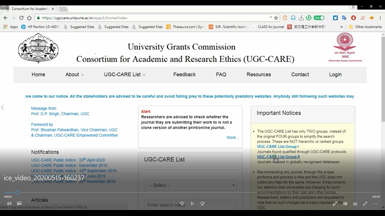Click the blue headphones extension icon
The image size is (385, 216).
click(x=293, y=18)
